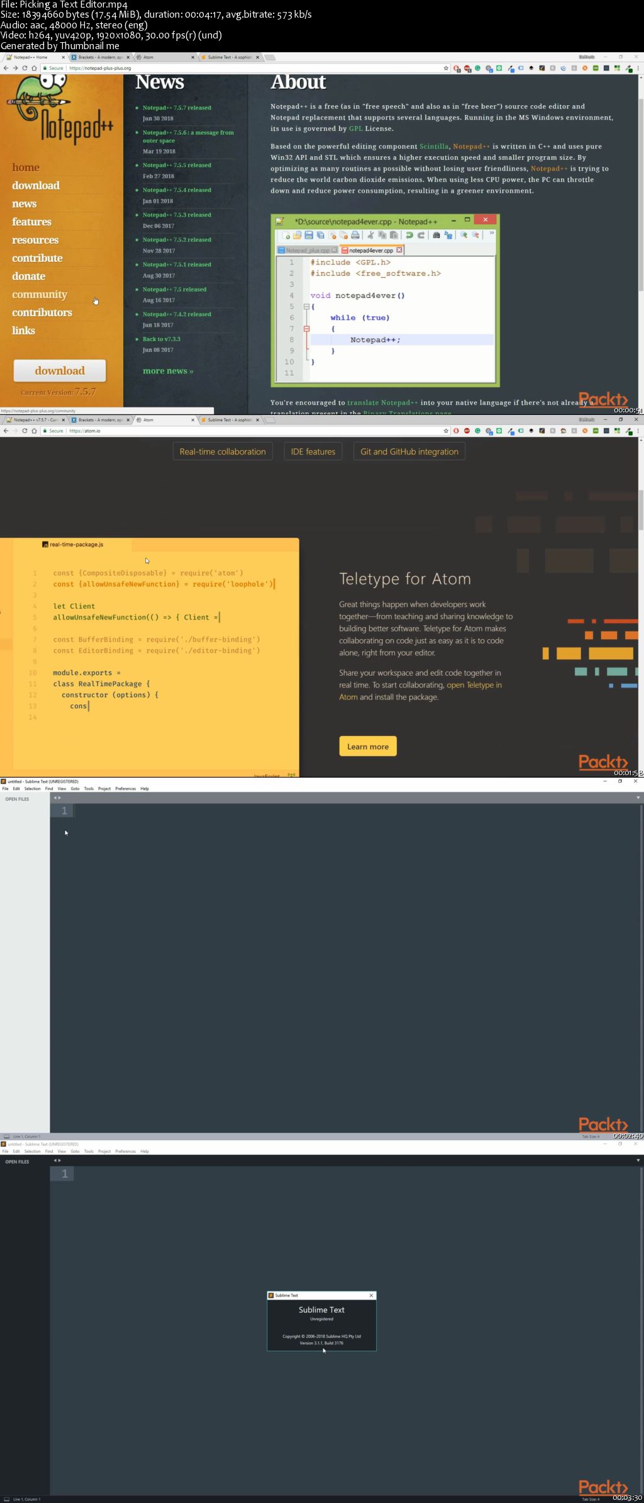Click OPEN FILES heading in dark-sidebar Sublime

[17, 1162]
